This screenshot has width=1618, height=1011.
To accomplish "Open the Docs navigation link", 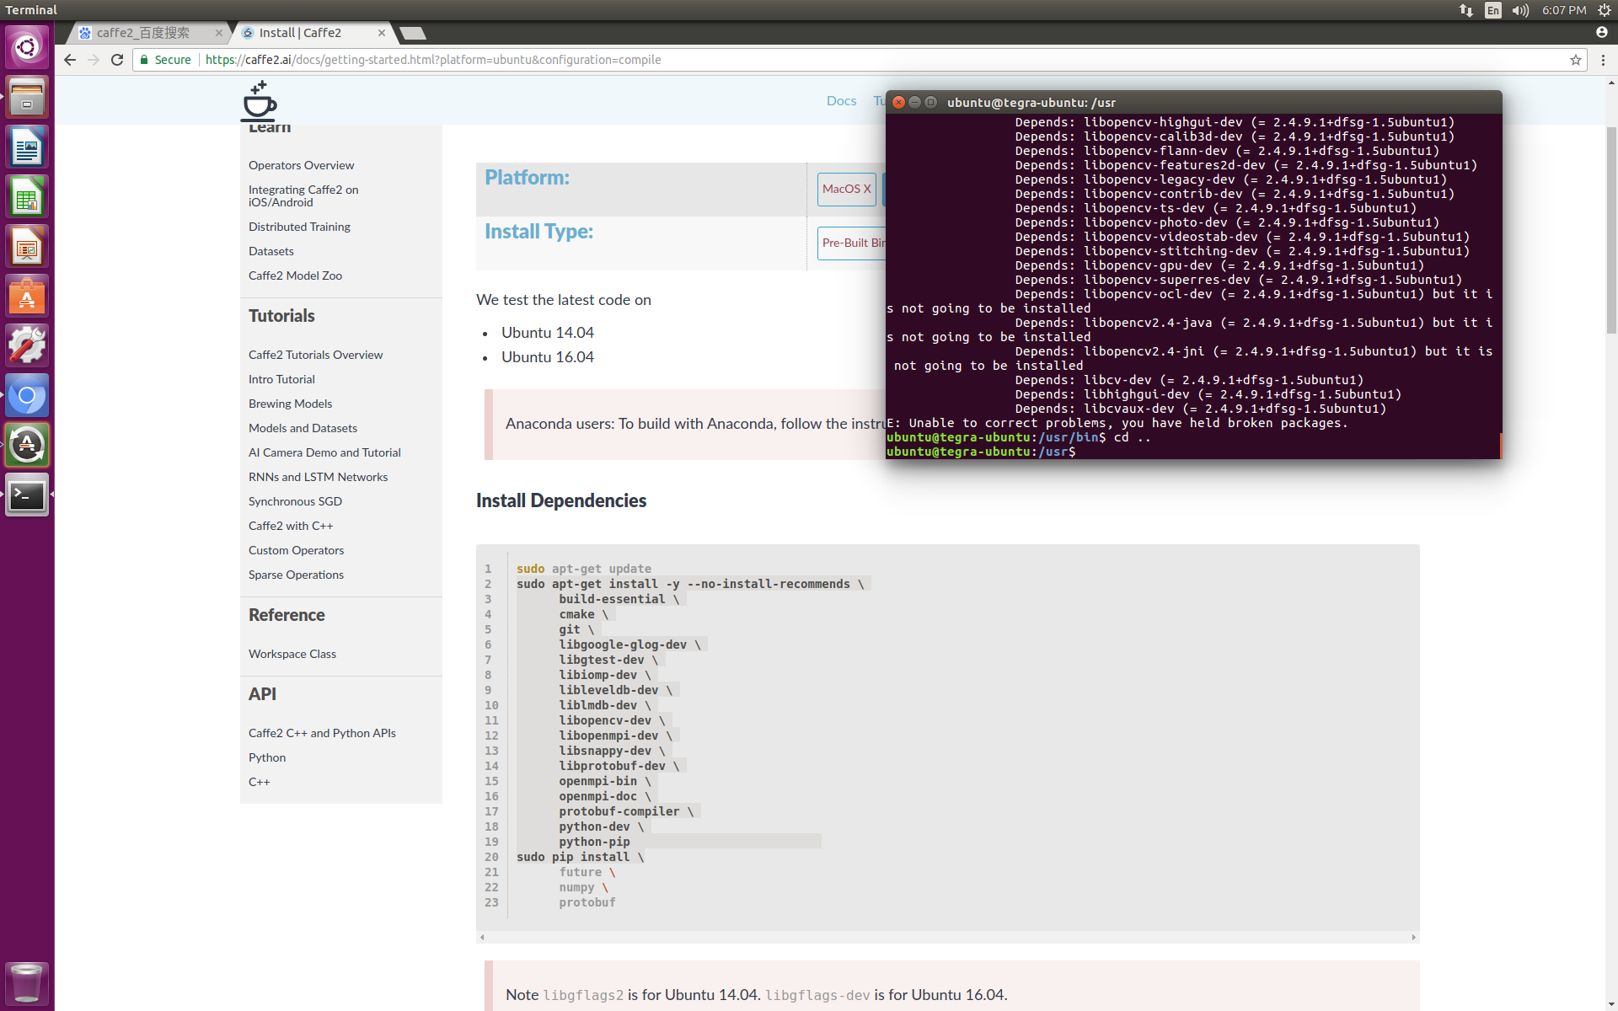I will 841,100.
